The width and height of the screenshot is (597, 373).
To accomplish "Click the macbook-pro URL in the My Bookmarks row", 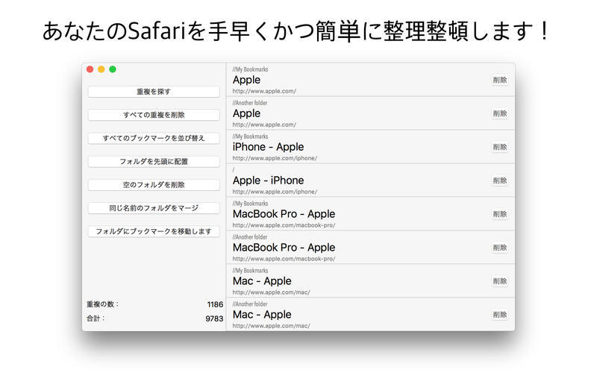I will tap(284, 225).
